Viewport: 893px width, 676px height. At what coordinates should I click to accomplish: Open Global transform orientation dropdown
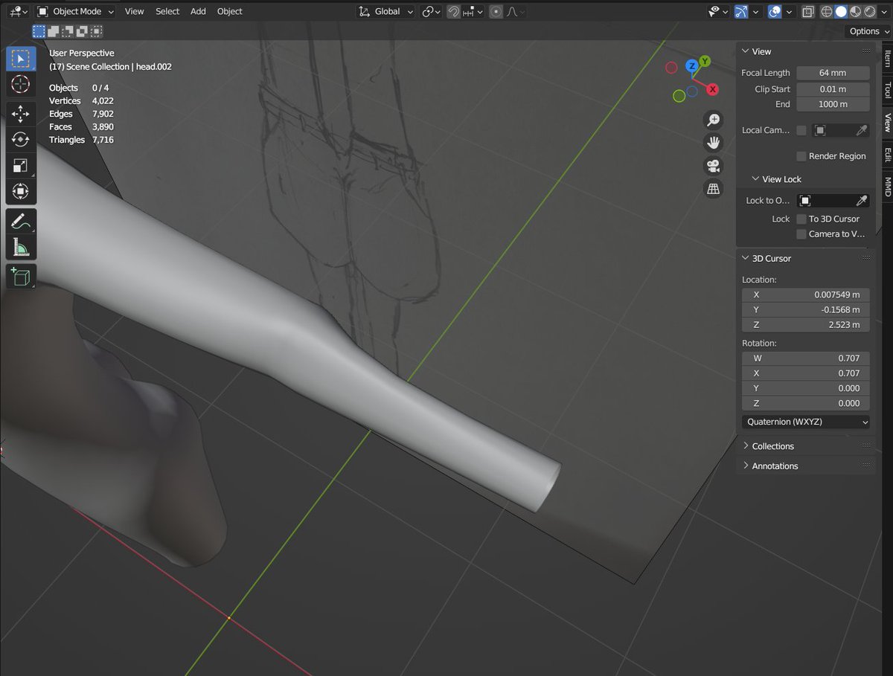coord(385,12)
